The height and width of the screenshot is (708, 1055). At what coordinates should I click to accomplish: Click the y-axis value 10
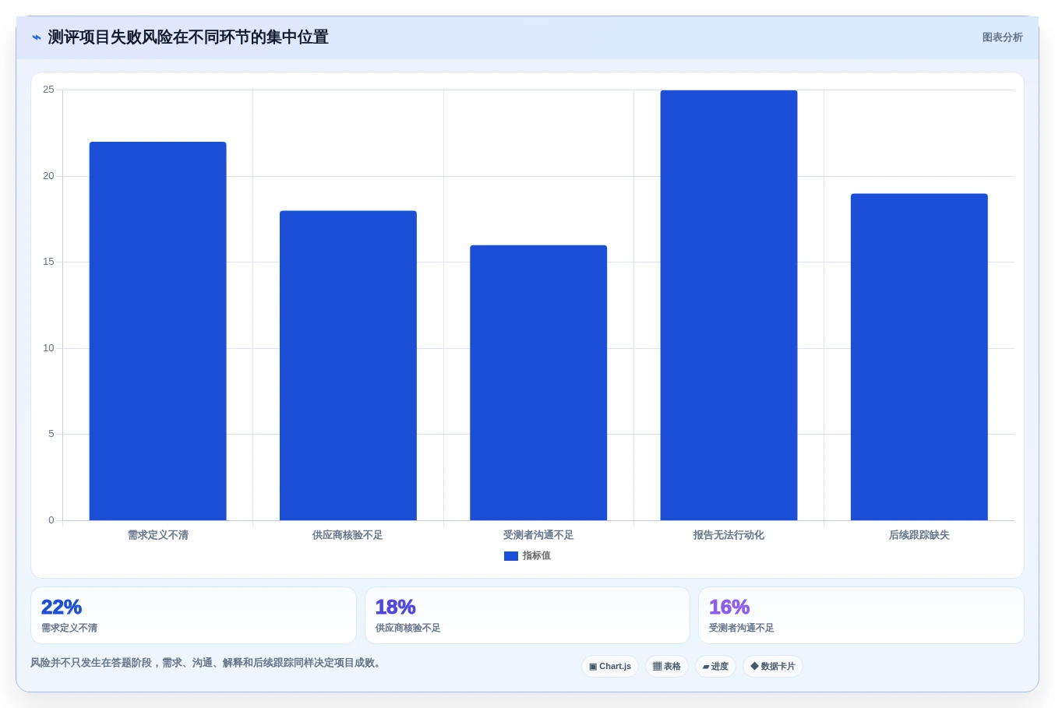(x=48, y=348)
